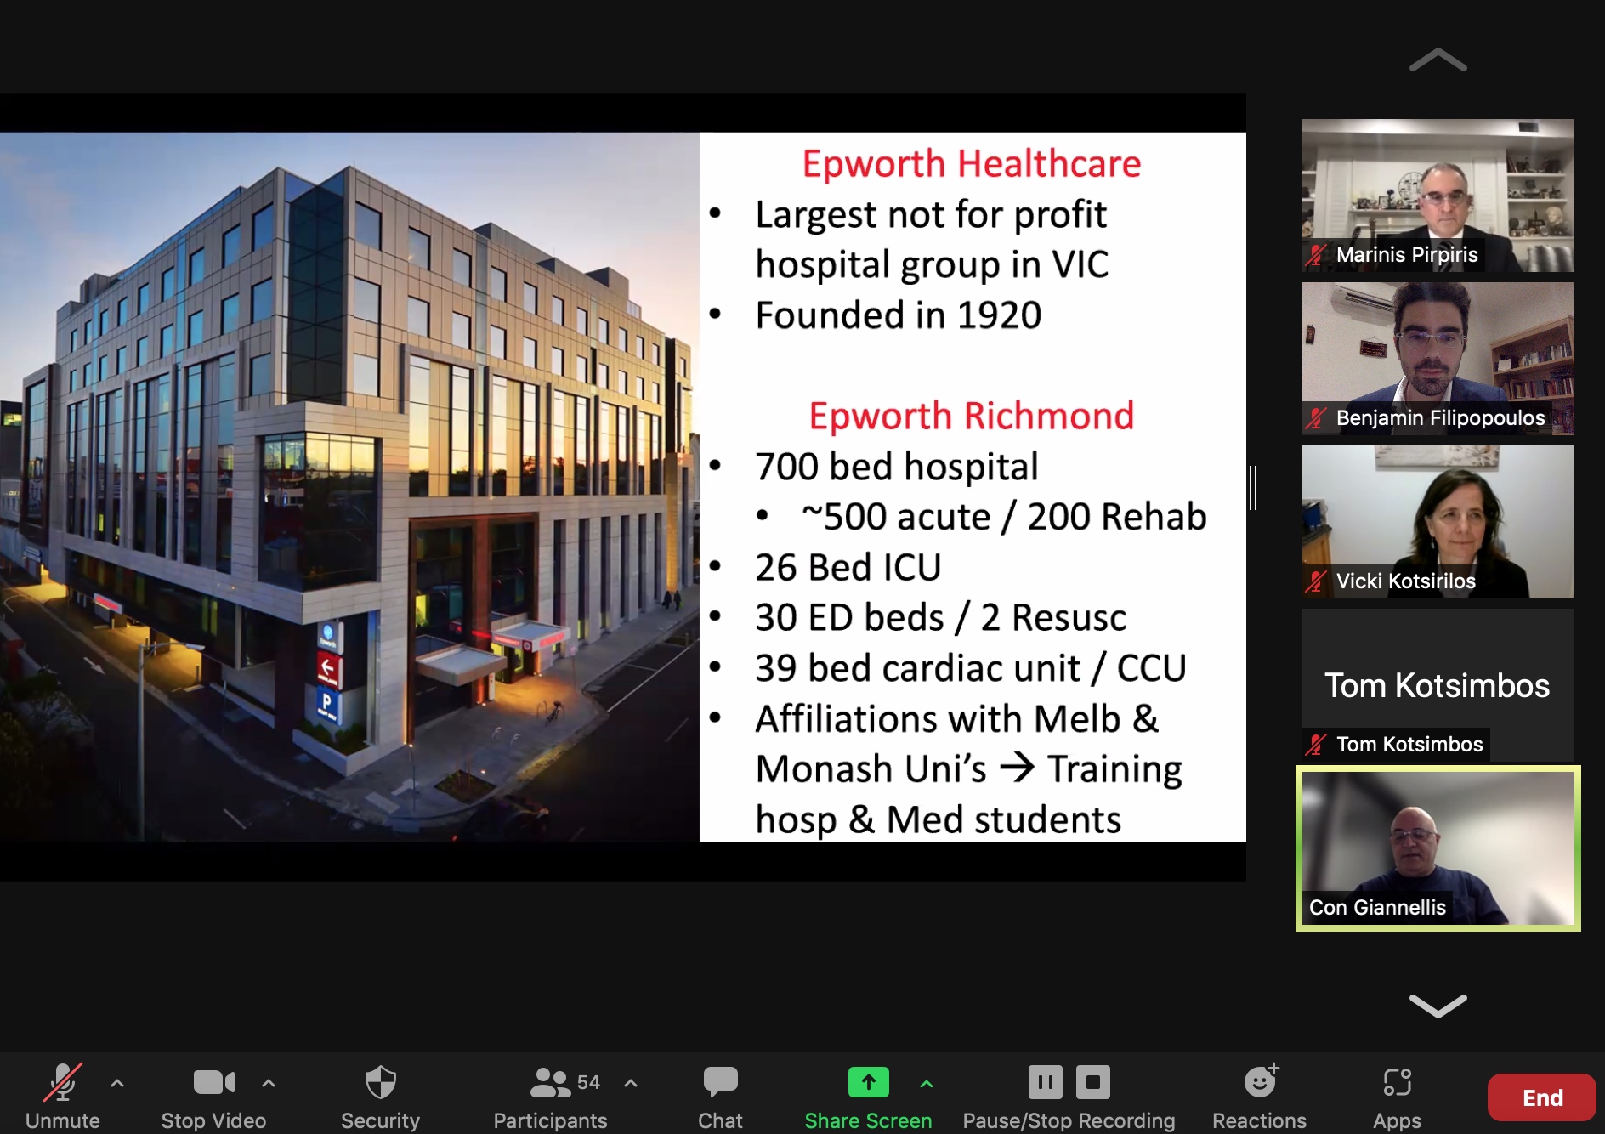Expand video options next to Stop Video
1605x1134 pixels.
coord(269,1083)
